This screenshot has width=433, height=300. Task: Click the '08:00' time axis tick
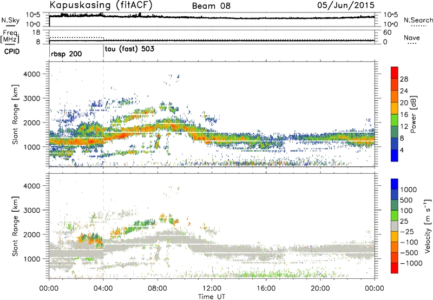point(158,289)
